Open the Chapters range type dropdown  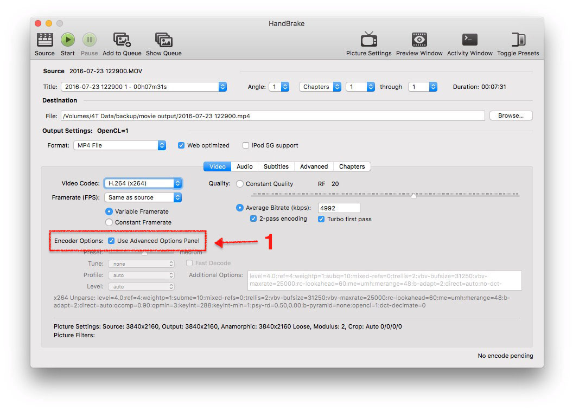click(x=320, y=87)
